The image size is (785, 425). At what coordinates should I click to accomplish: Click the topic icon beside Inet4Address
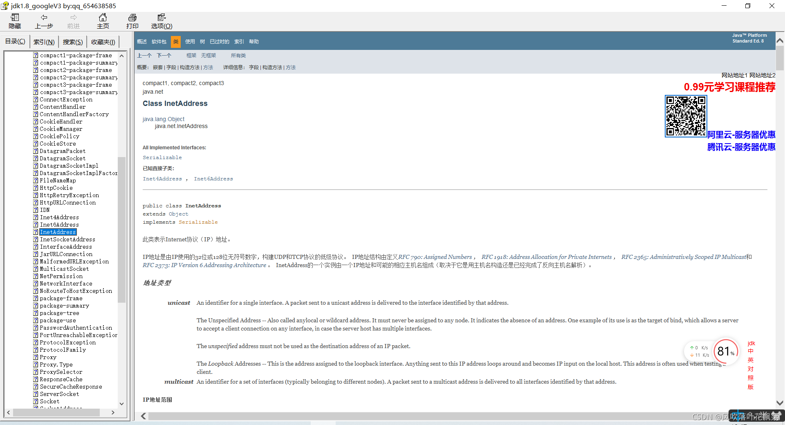tap(36, 217)
